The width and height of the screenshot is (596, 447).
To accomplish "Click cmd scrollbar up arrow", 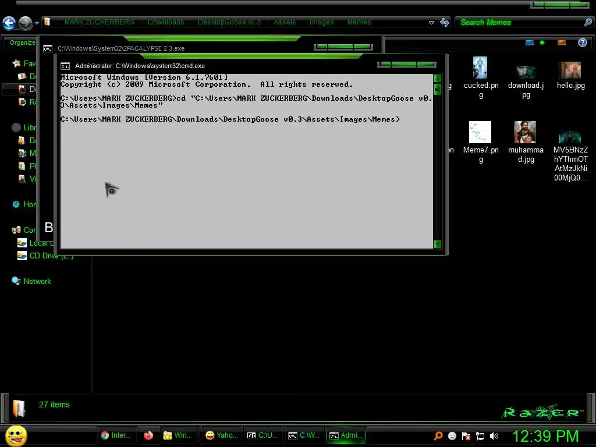I will [x=438, y=79].
